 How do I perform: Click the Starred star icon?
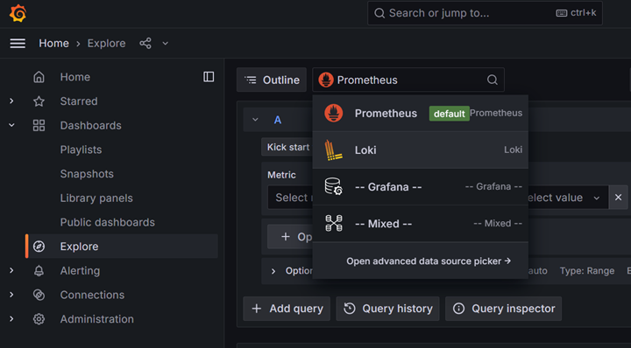[39, 101]
